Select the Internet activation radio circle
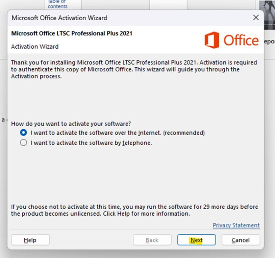 point(23,133)
